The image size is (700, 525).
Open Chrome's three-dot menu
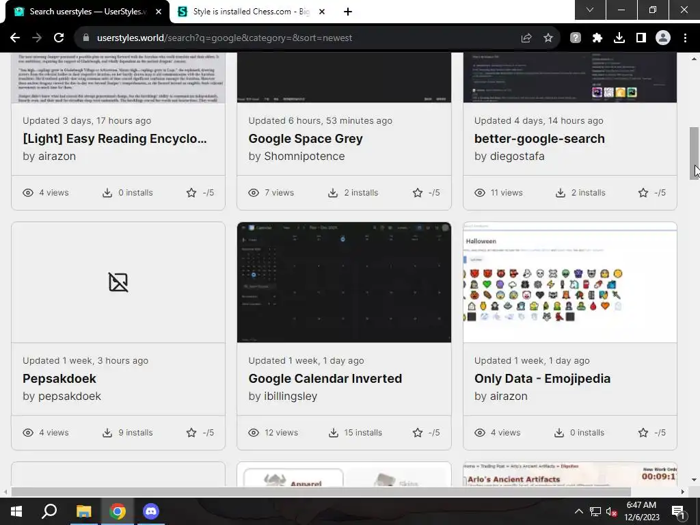pos(685,38)
